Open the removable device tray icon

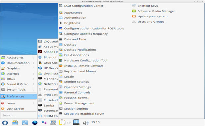76,122
